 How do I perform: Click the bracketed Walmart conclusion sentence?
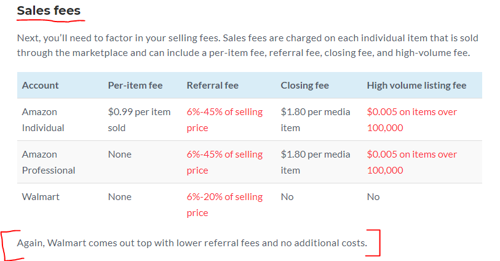[x=192, y=243]
